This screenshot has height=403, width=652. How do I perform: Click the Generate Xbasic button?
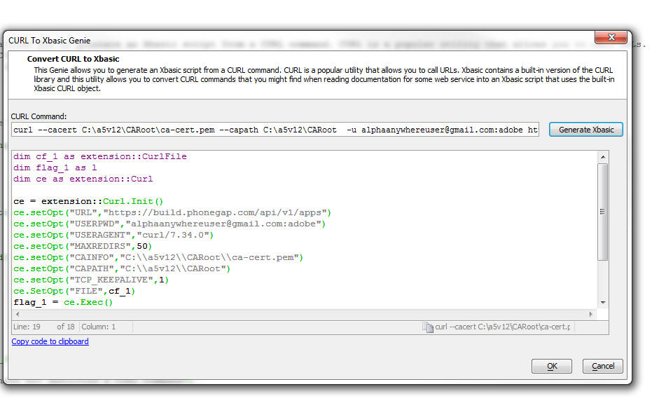(586, 130)
